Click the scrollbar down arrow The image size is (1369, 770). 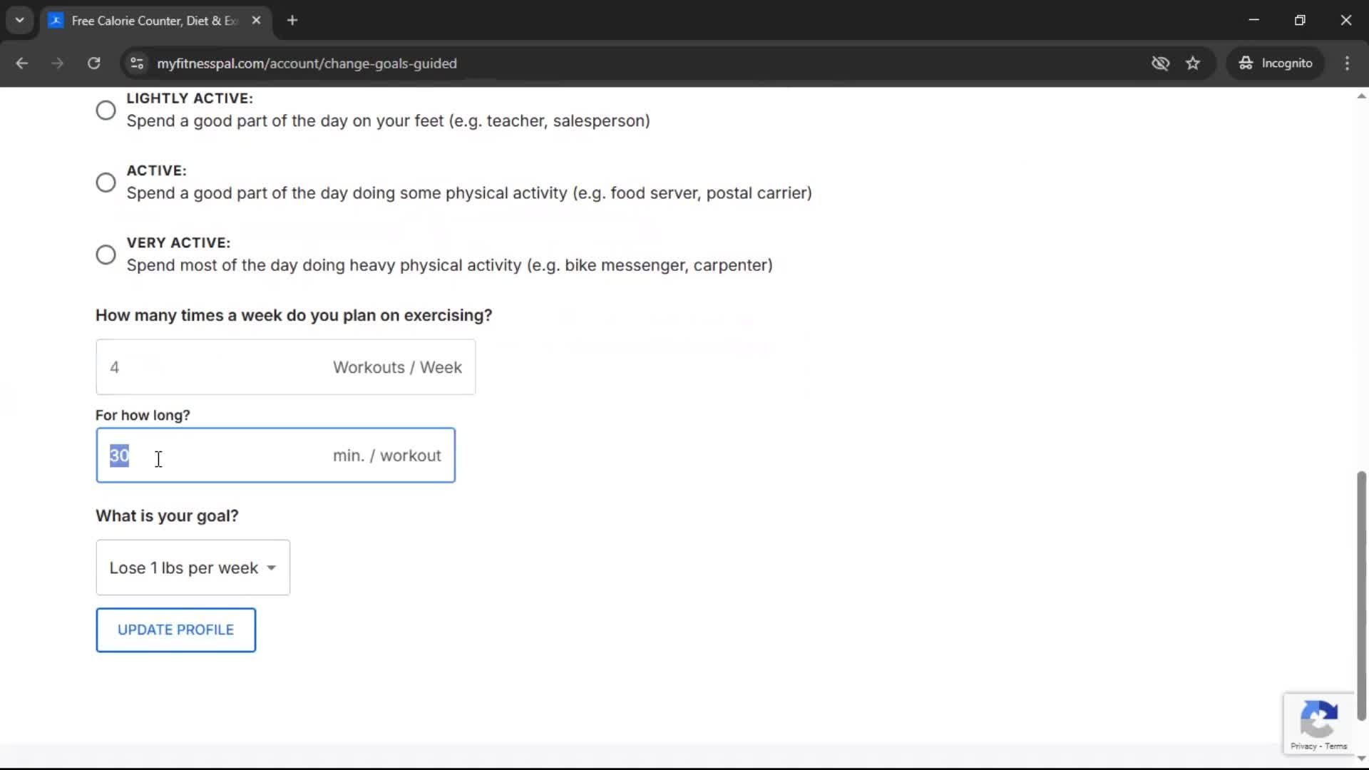1361,759
